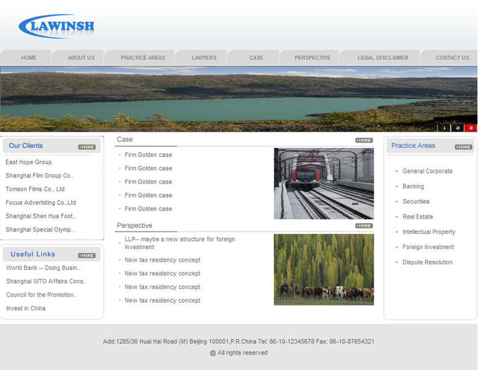Viewport: 478px width, 370px height.
Task: Open Banking practice area
Action: point(413,186)
